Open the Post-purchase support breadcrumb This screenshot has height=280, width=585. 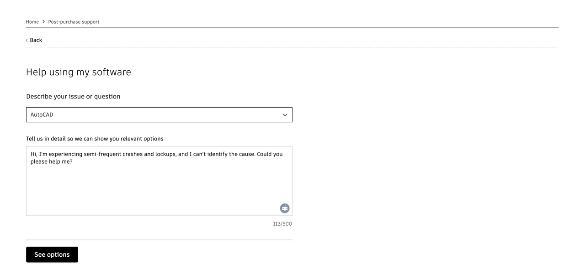[74, 22]
